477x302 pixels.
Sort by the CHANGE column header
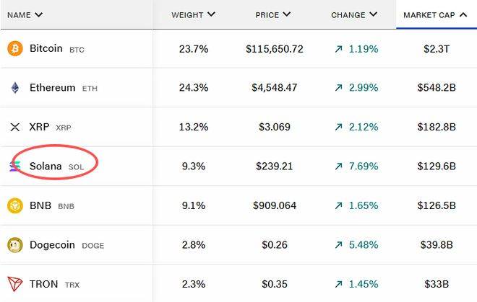point(354,14)
